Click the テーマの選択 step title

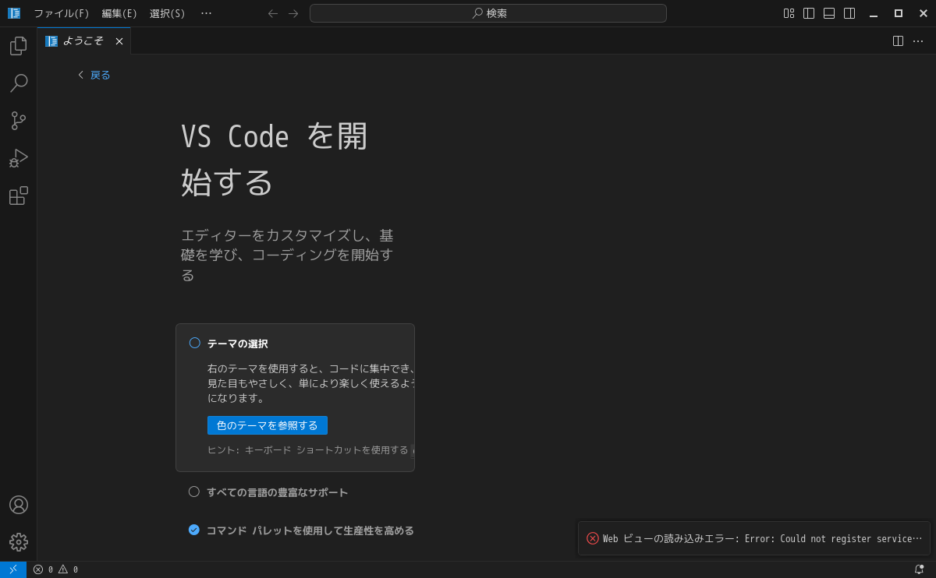237,344
